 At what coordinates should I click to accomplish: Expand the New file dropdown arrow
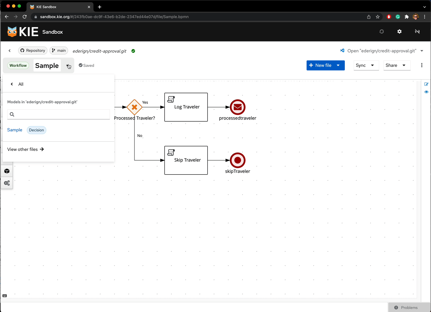[338, 65]
